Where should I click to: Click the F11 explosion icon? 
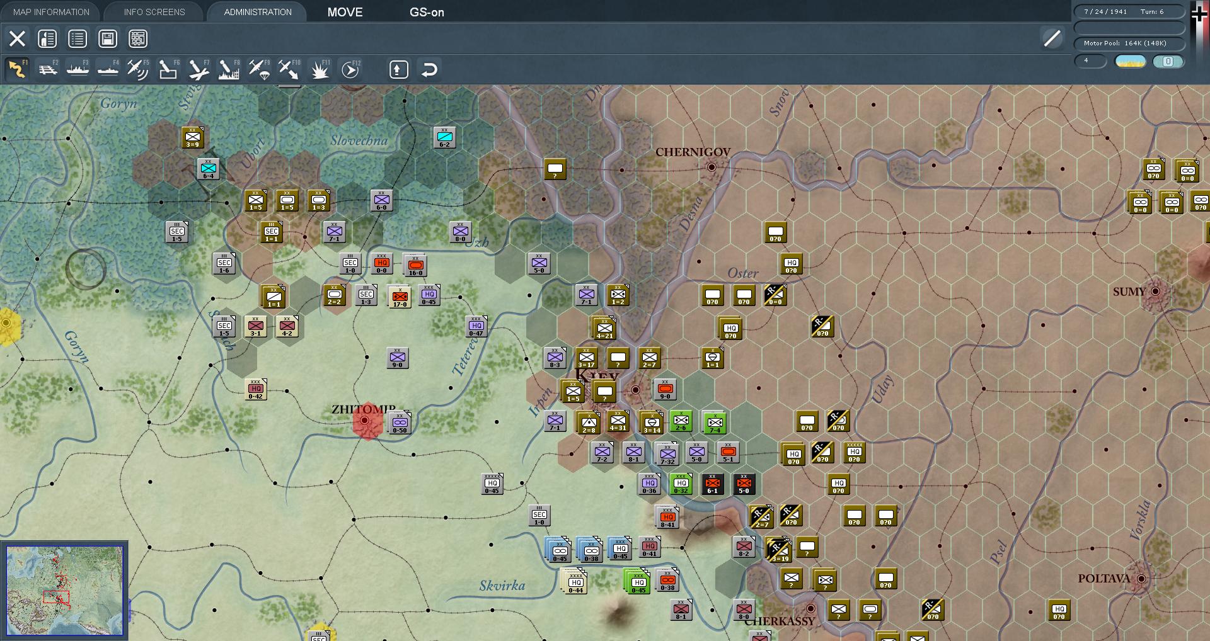click(x=320, y=69)
